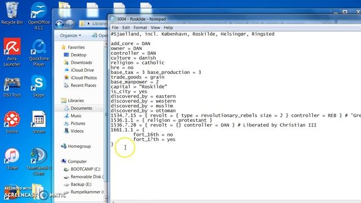Click the Libraries breadcrumb in address bar

click(99, 24)
